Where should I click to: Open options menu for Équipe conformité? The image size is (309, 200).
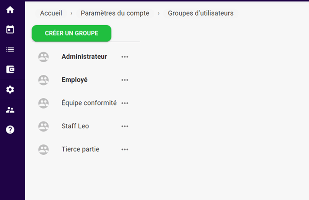click(x=125, y=103)
